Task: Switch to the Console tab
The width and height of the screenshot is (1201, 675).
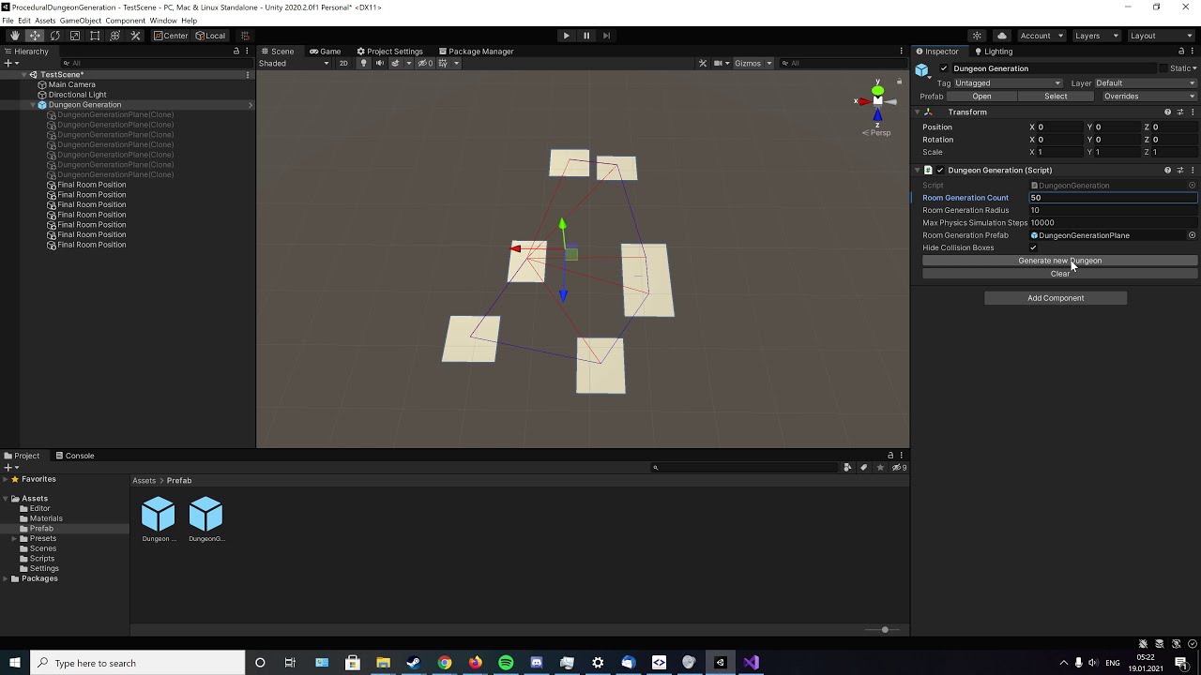Action: point(75,456)
